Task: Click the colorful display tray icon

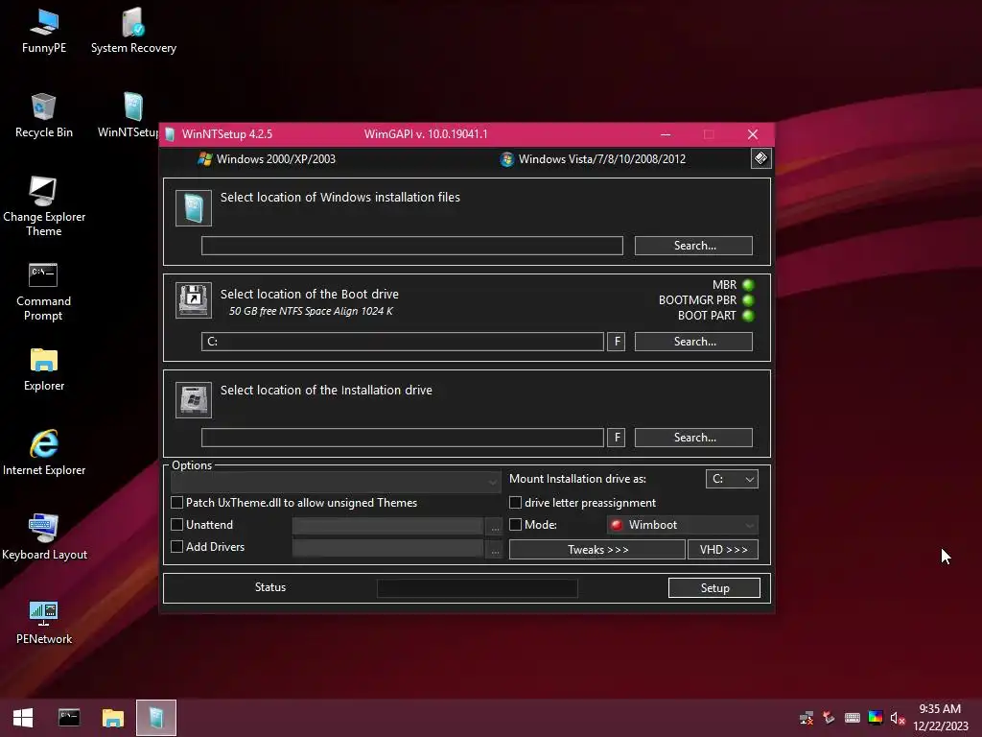Action: [876, 718]
